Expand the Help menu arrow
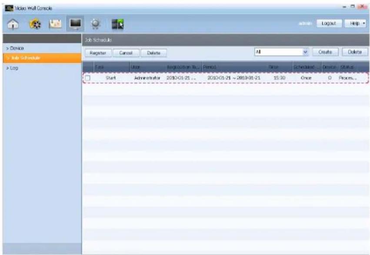Image resolution: width=370 pixels, height=255 pixels. pyautogui.click(x=364, y=23)
